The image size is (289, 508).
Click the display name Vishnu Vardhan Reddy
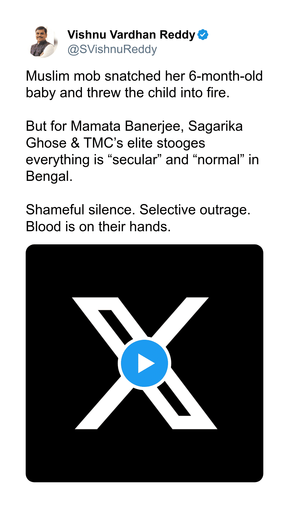pyautogui.click(x=131, y=35)
